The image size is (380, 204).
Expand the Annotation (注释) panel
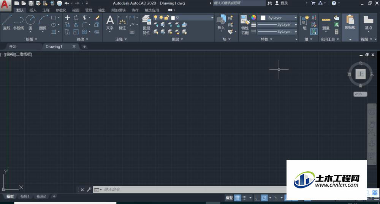(121, 39)
